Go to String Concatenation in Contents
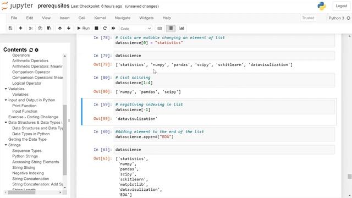The image size is (352, 198). click(31, 179)
